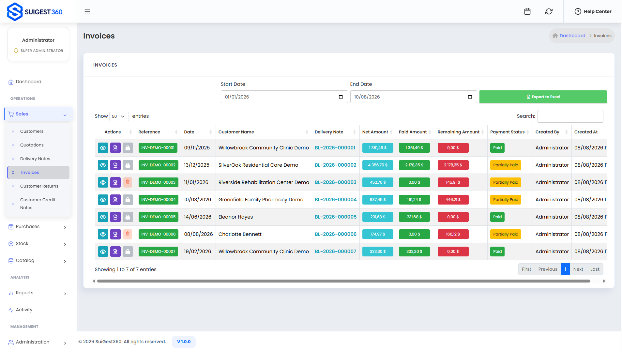Expand the Purchases menu
622x352 pixels.
pos(38,227)
